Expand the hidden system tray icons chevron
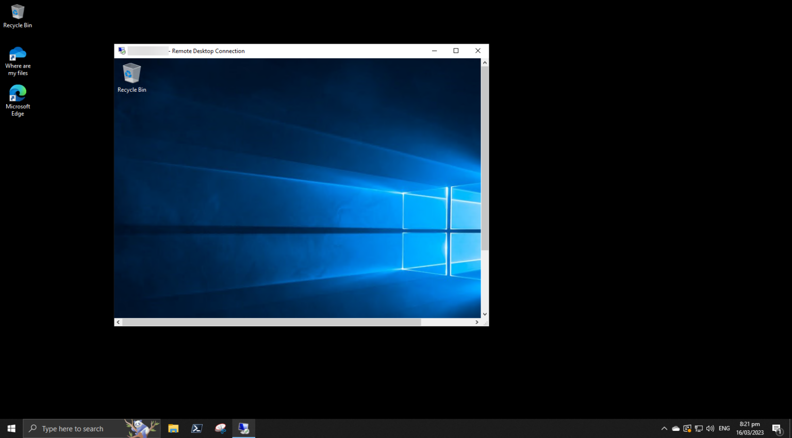Screen dimensions: 792x438 [x=664, y=428]
